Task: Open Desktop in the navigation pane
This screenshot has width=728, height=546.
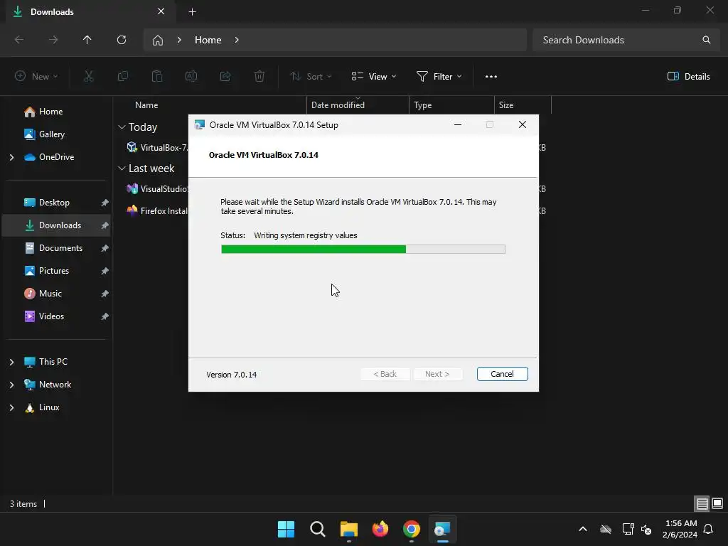Action: tap(55, 203)
